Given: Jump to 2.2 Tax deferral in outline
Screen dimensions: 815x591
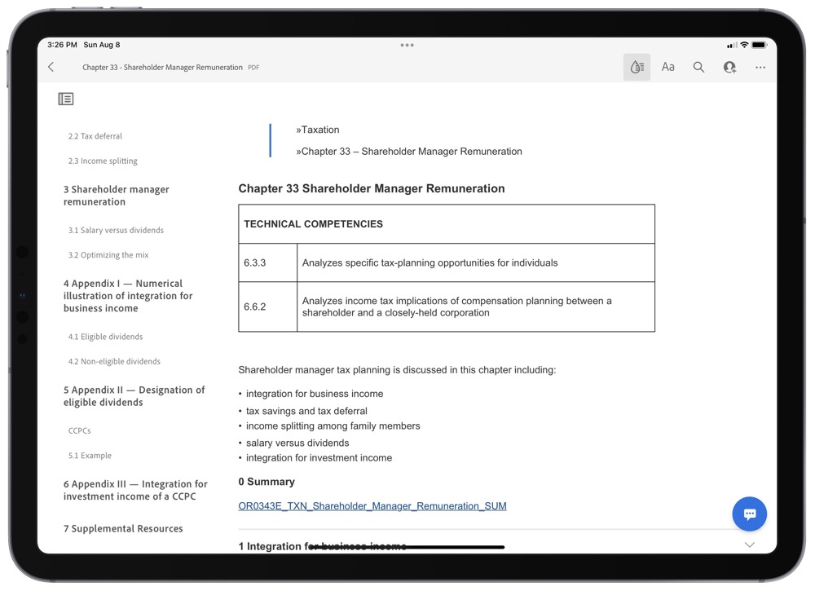Looking at the screenshot, I should 95,136.
